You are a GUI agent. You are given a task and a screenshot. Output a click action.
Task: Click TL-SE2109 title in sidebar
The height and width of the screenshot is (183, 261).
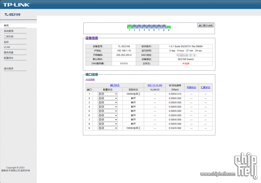[x=13, y=15]
